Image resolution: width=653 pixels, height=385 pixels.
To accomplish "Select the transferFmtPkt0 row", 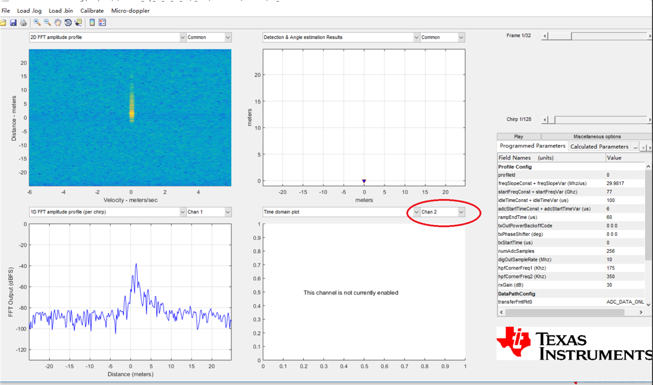I will click(x=571, y=302).
